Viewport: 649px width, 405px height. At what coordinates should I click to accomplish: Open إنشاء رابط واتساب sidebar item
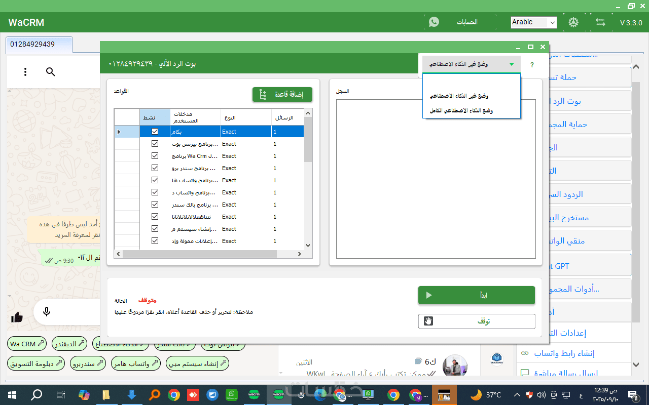tap(565, 353)
